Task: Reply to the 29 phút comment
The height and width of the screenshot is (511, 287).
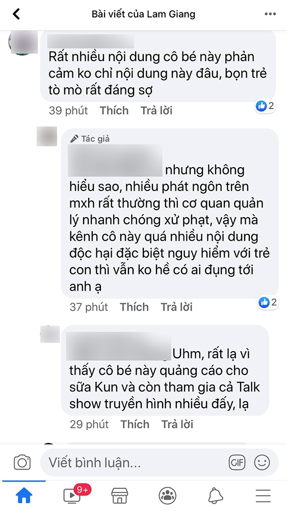Action: 177,424
